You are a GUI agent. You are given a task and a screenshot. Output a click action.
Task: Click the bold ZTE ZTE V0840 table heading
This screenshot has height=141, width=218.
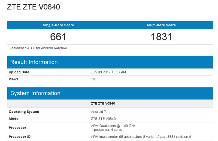103,103
